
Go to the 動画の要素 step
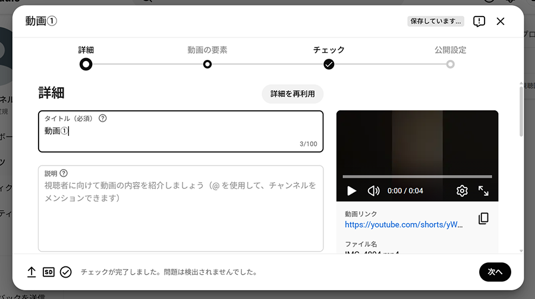207,64
